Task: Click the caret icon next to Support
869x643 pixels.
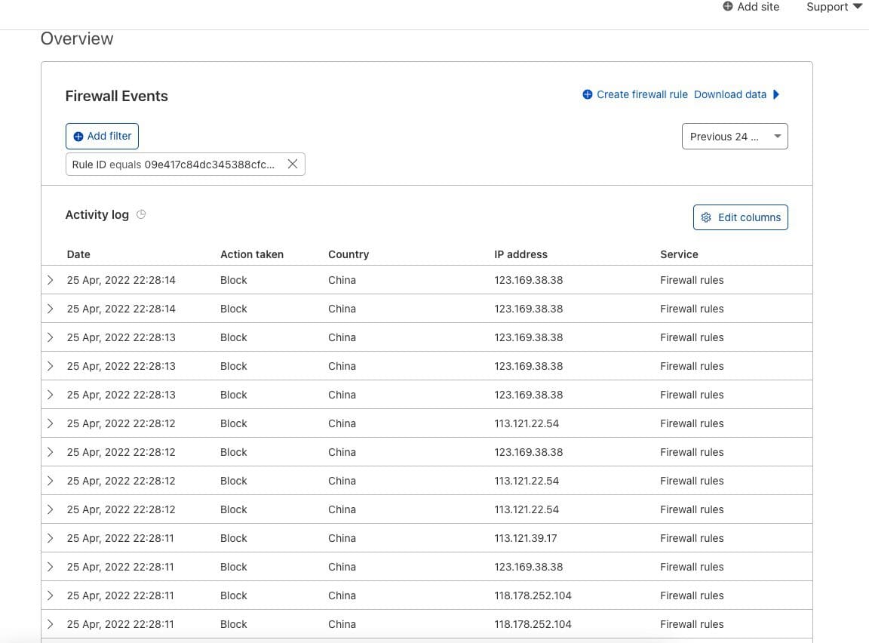Action: coord(858,6)
